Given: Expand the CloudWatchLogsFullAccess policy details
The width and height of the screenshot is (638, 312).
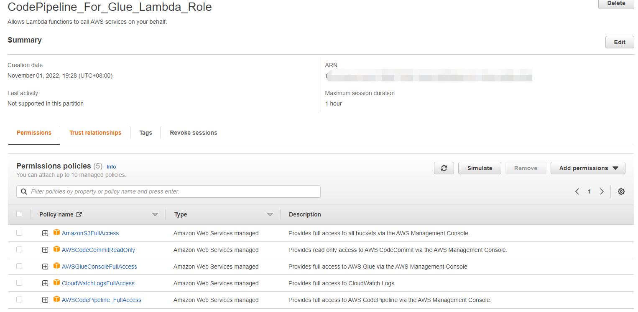Looking at the screenshot, I should click(x=45, y=283).
